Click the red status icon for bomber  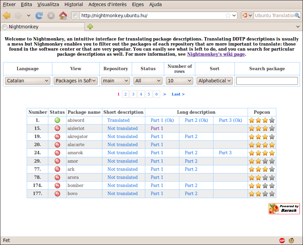(57, 186)
